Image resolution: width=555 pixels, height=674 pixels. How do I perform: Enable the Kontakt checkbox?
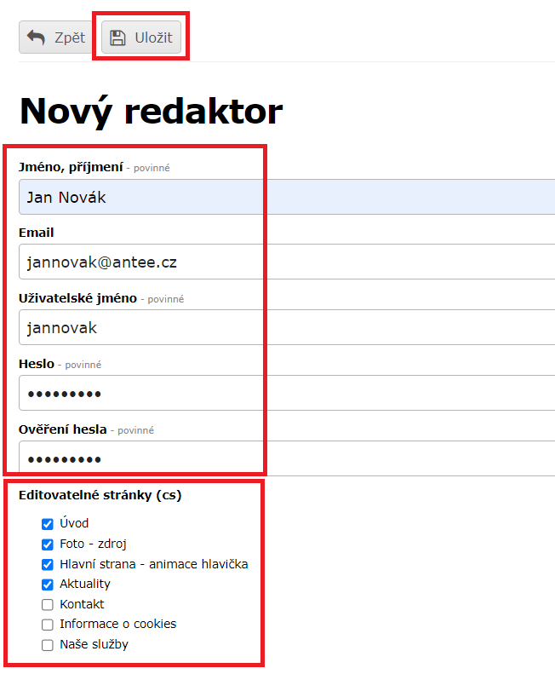point(48,604)
